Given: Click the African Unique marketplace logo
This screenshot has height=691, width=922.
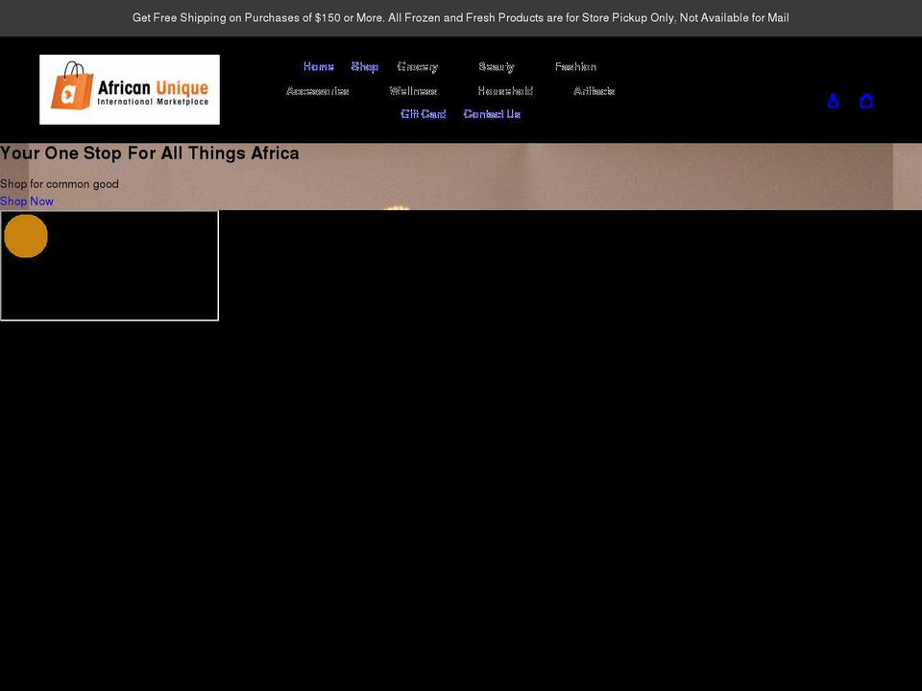Looking at the screenshot, I should point(130,89).
